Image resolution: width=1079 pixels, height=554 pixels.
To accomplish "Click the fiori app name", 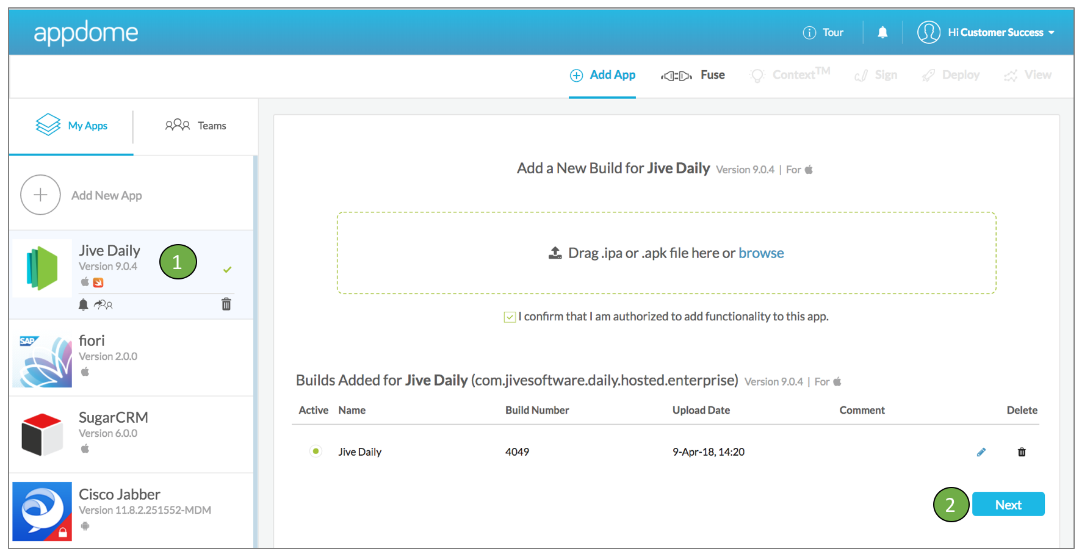I will [92, 340].
